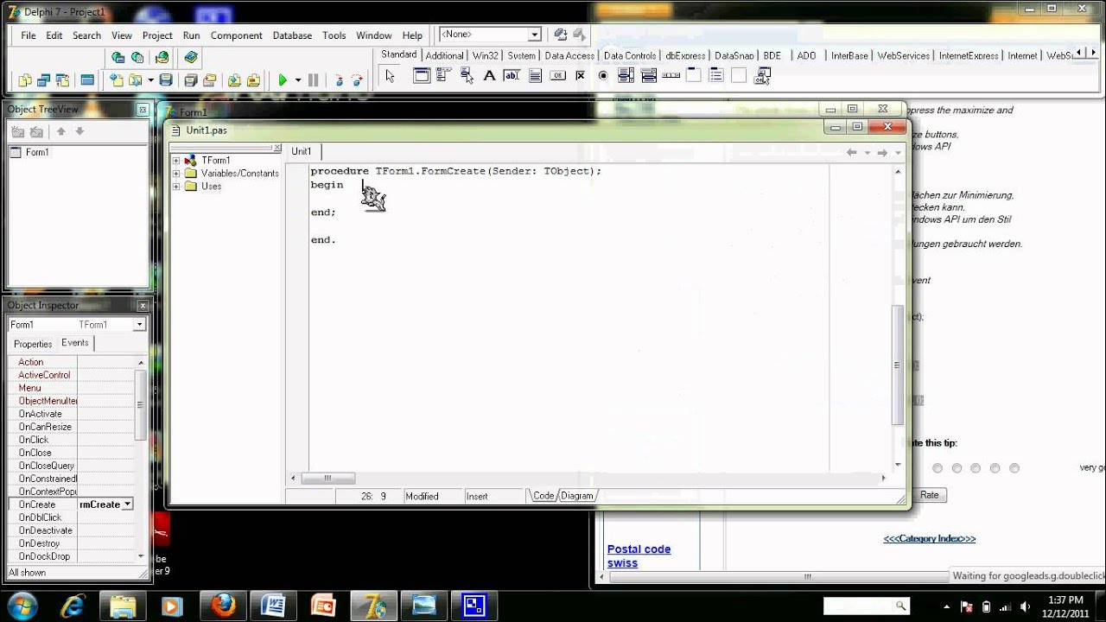Expand TForm1 node in code explorer

[176, 161]
